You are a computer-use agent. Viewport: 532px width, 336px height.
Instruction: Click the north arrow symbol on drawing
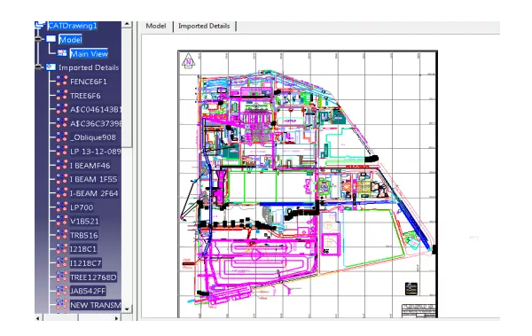pos(188,61)
